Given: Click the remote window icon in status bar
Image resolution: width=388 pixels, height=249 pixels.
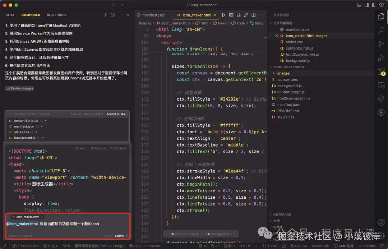Looking at the screenshot, I should tap(4, 246).
